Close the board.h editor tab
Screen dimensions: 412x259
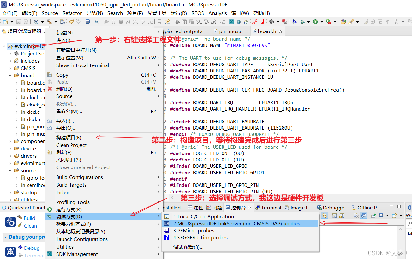281,31
